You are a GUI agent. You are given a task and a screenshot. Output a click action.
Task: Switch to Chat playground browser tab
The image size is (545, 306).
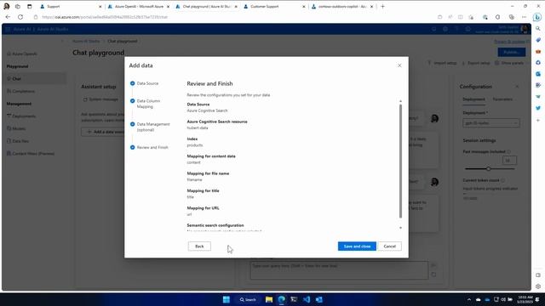pyautogui.click(x=206, y=6)
